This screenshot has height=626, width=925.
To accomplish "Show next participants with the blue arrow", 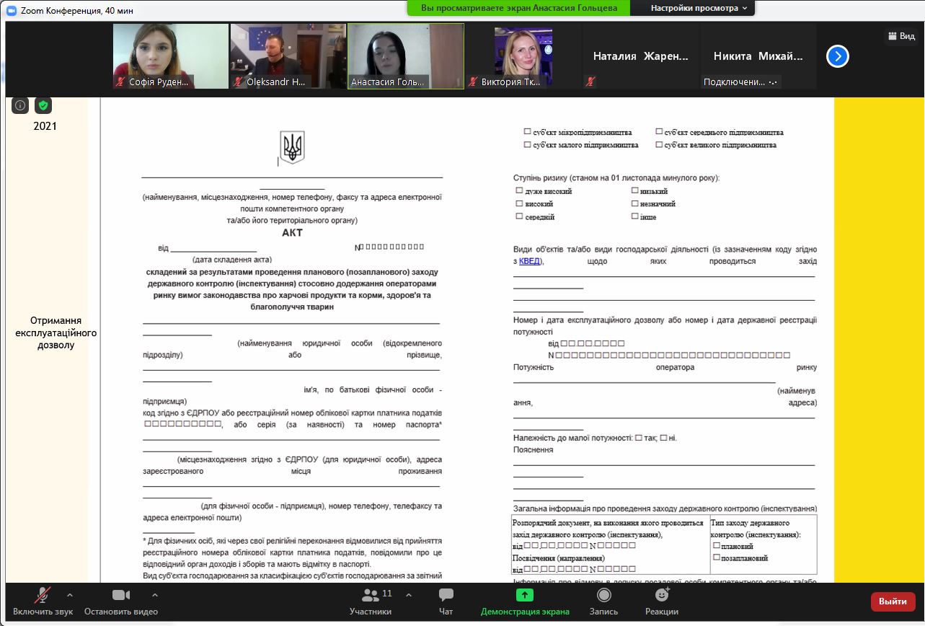I will coord(837,56).
